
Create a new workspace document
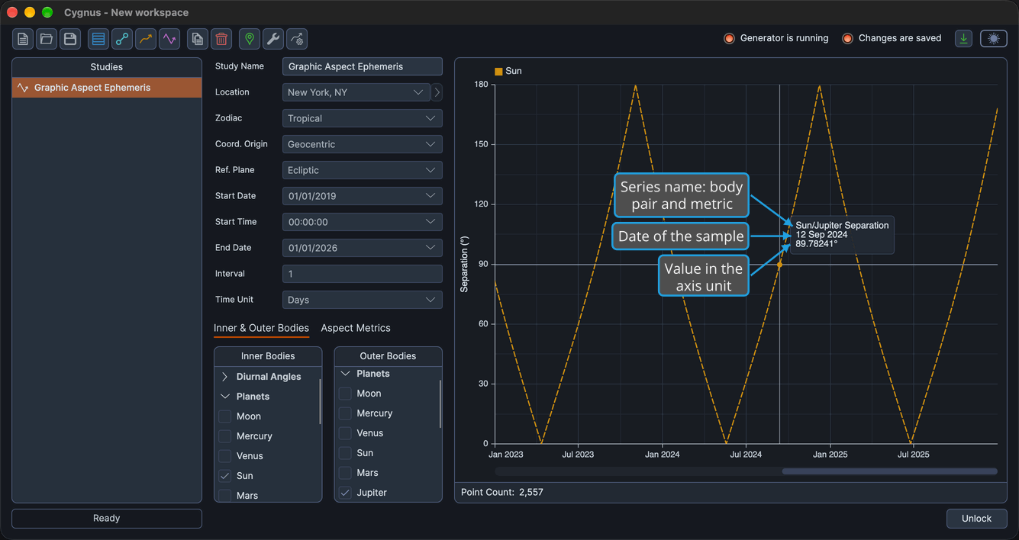pyautogui.click(x=23, y=39)
